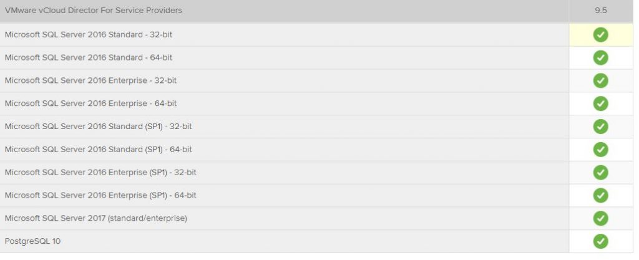Select the Microsoft SQL Server 2016 Enterprise - 64-bit label
Viewport: 639px width, 260px height.
[x=91, y=104]
